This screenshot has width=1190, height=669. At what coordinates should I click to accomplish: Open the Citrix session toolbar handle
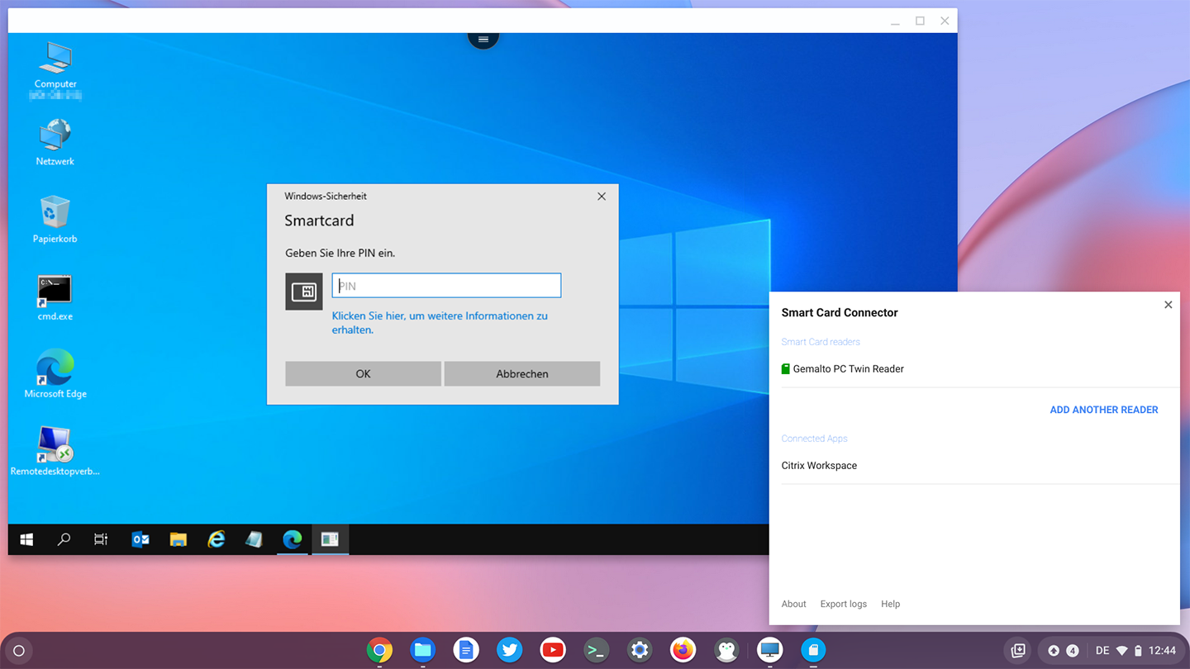click(x=483, y=39)
